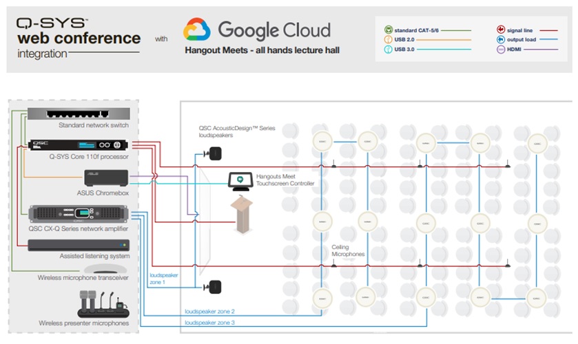
Task: Click the output load legend icon
Action: (x=501, y=39)
